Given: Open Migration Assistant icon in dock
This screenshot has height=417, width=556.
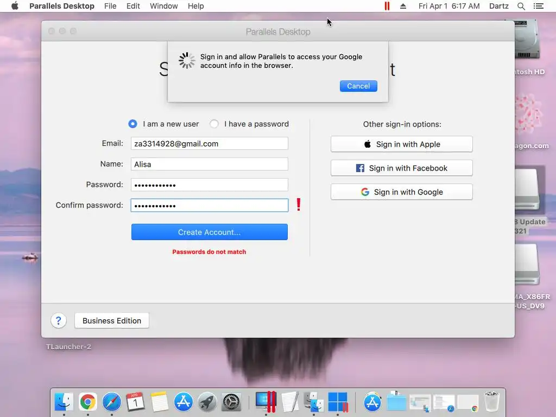Looking at the screenshot, I should pos(314,402).
